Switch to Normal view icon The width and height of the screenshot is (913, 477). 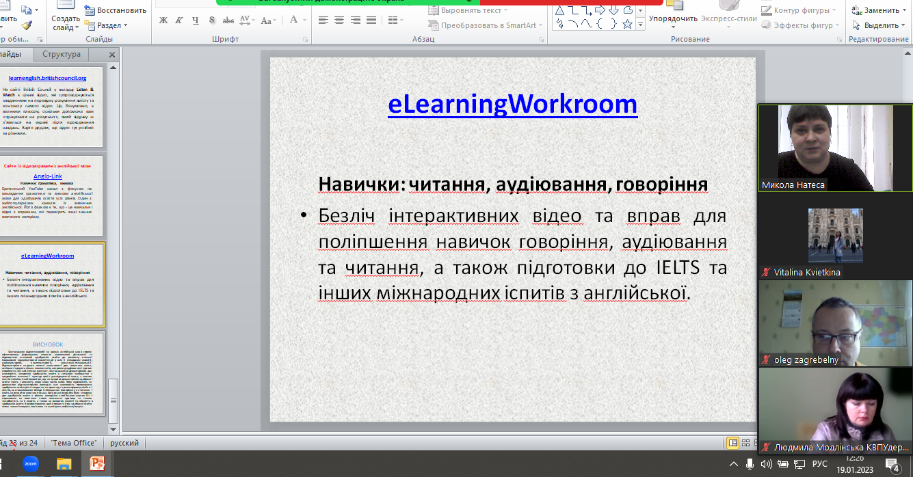(733, 443)
